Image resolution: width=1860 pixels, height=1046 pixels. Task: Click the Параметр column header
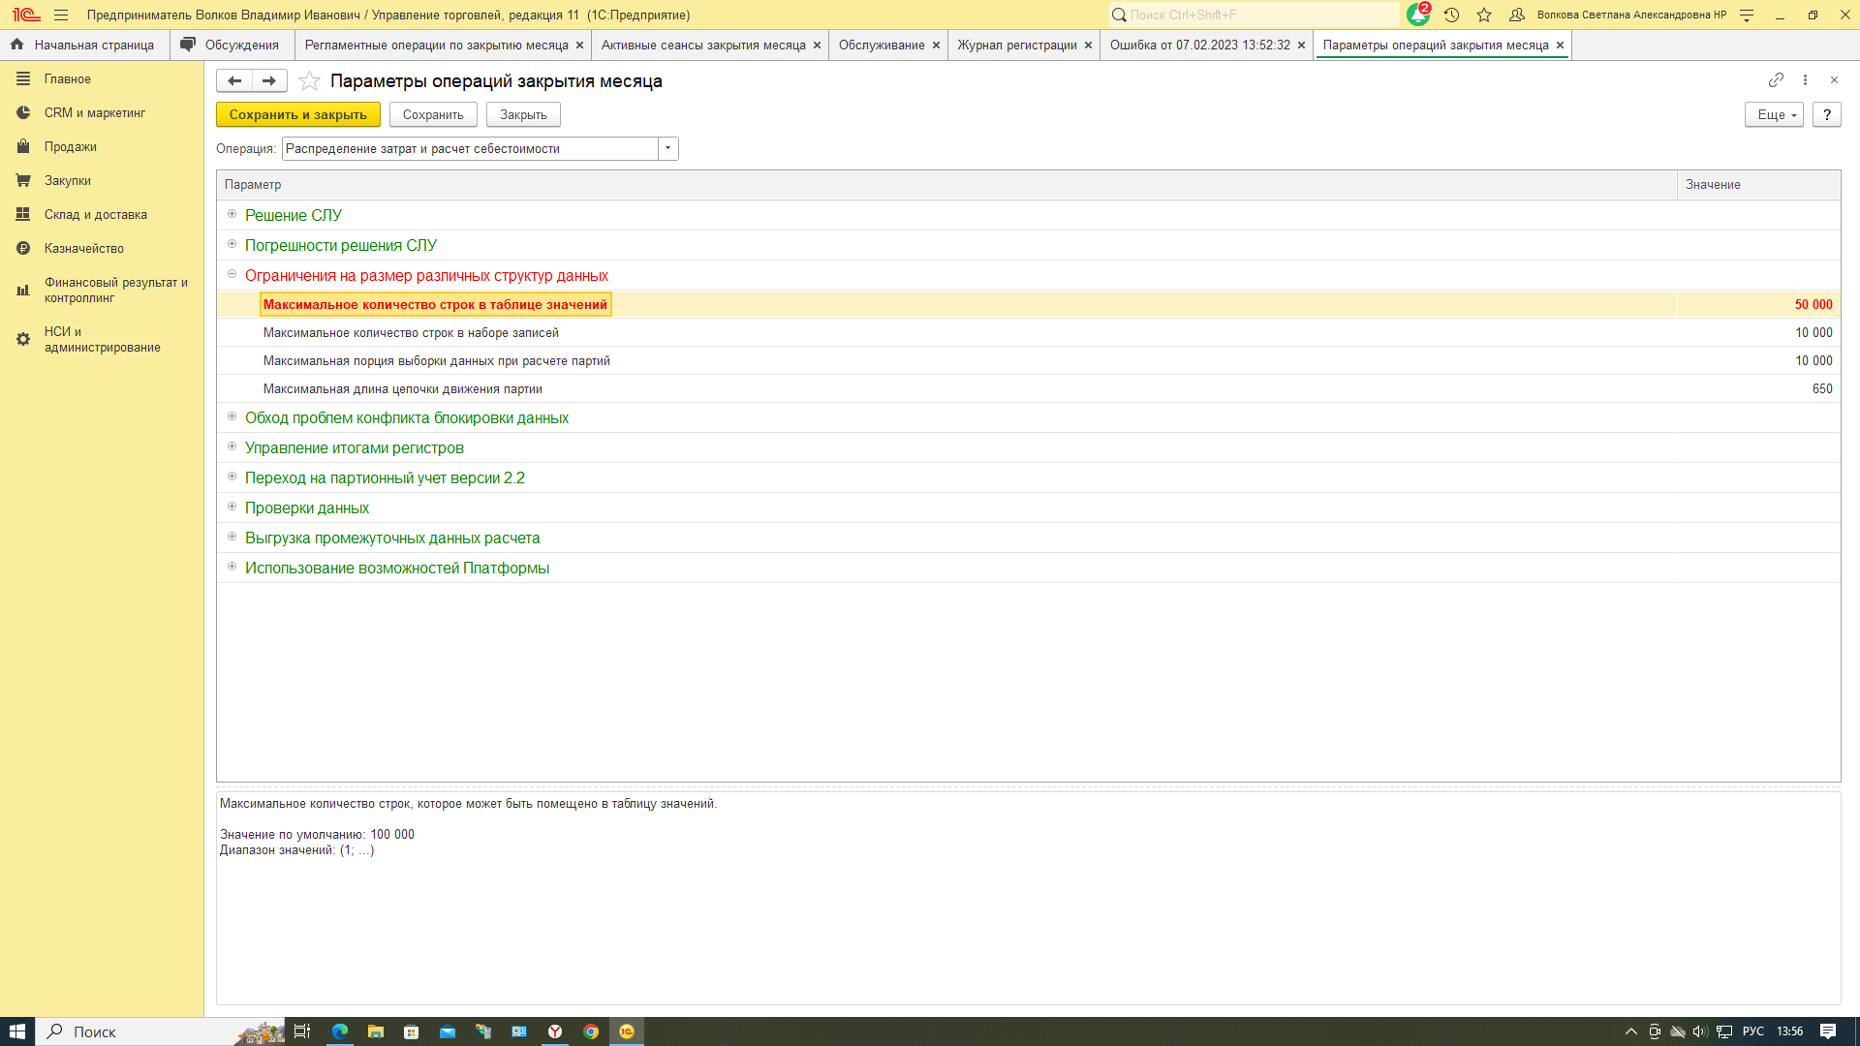coord(946,184)
